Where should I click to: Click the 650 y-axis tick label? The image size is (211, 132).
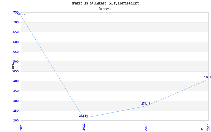point(16,32)
